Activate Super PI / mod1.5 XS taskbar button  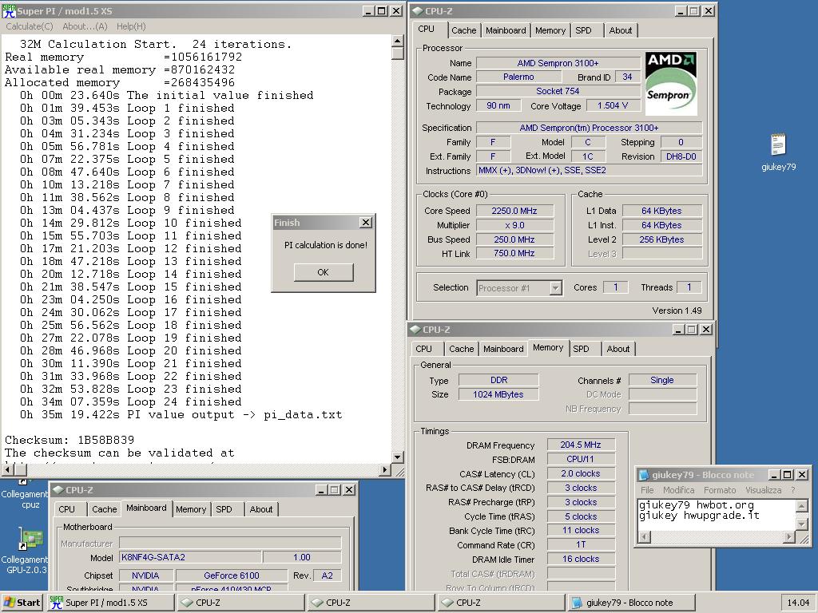[x=110, y=603]
